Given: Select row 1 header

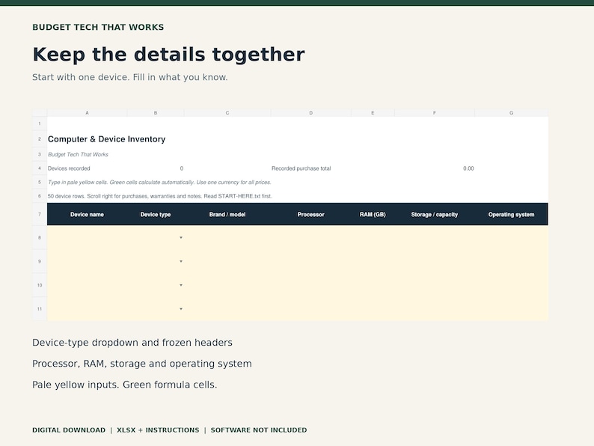Looking at the screenshot, I should point(40,123).
